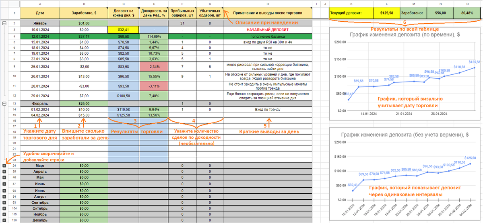Click the 'Заработано:' summary label cell
Screen dimensions: 483x223
[414, 13]
